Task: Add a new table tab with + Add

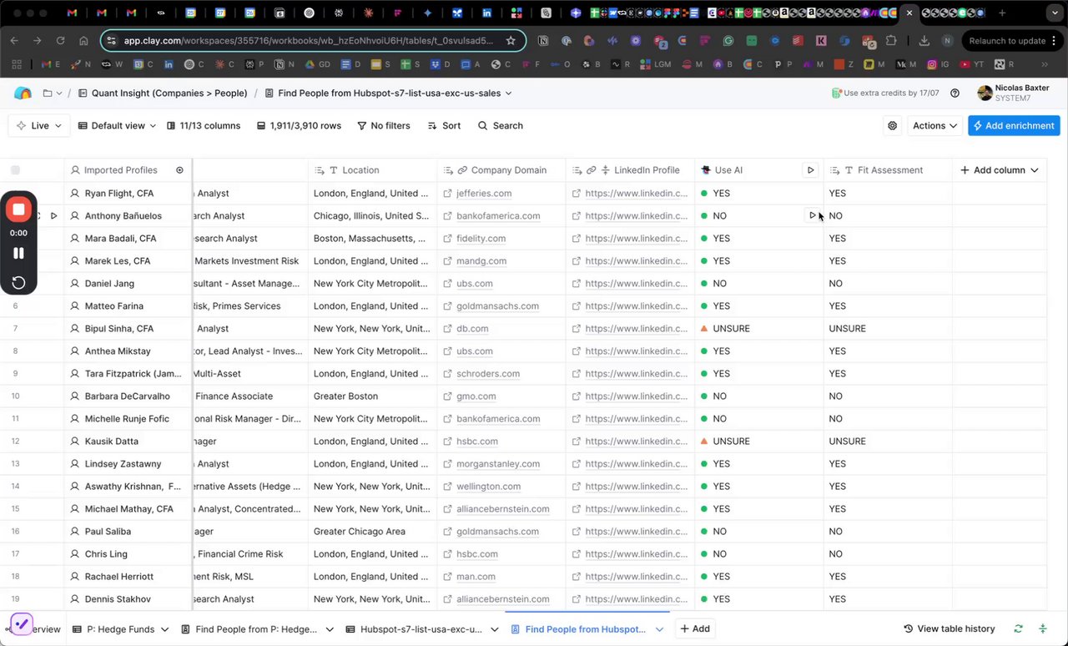Action: 695,629
